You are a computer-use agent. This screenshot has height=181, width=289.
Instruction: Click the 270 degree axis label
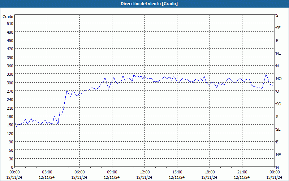(10, 91)
